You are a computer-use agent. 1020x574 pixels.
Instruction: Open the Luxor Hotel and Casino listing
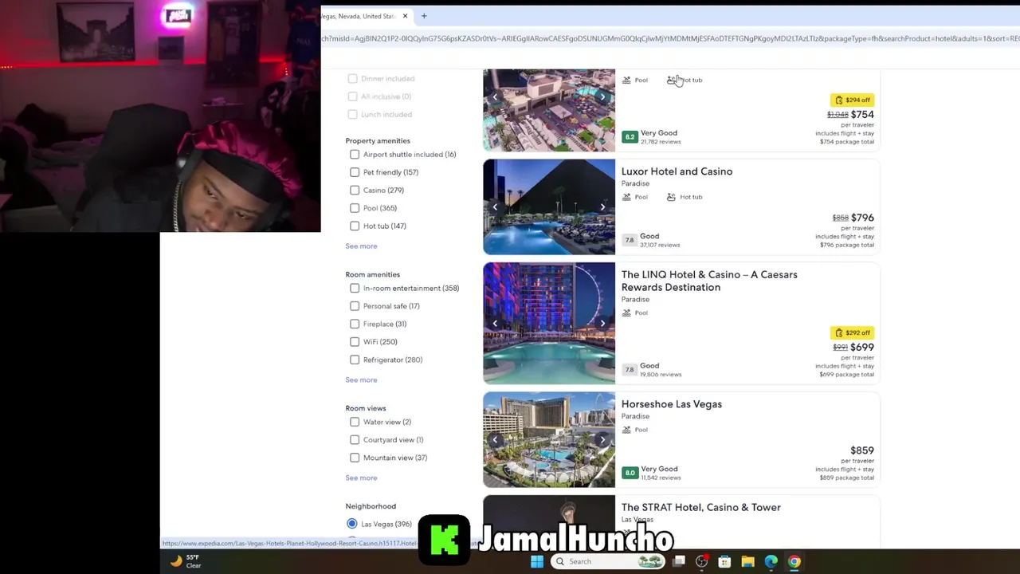pyautogui.click(x=677, y=171)
